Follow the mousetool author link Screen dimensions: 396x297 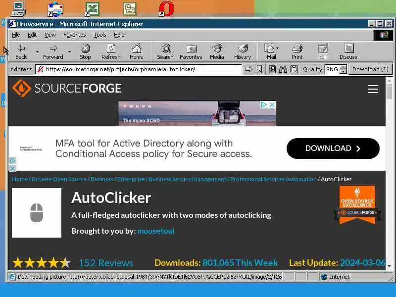pyautogui.click(x=156, y=231)
